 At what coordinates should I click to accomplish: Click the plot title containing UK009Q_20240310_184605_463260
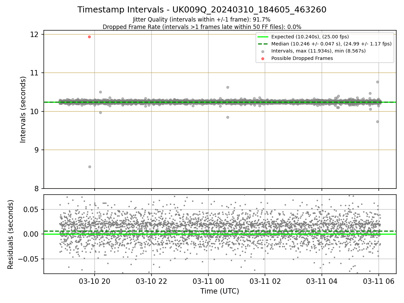click(x=202, y=10)
